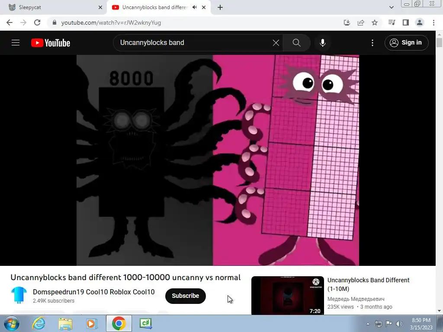This screenshot has width=443, height=332.
Task: Subscribe to Domspeedrun19 channel
Action: point(185,296)
